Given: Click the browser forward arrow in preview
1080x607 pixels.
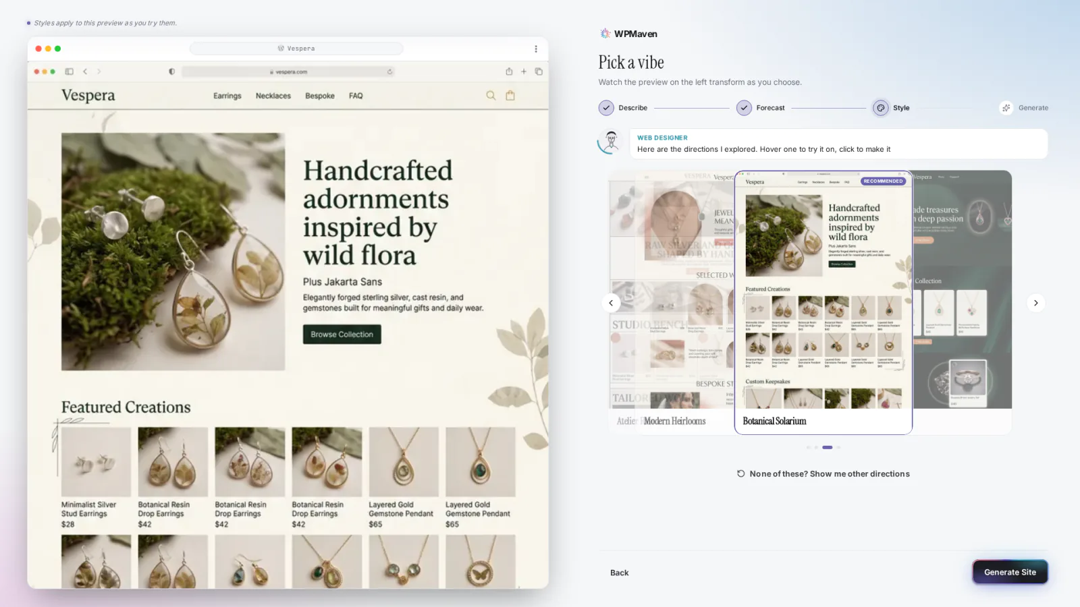Looking at the screenshot, I should (x=99, y=71).
